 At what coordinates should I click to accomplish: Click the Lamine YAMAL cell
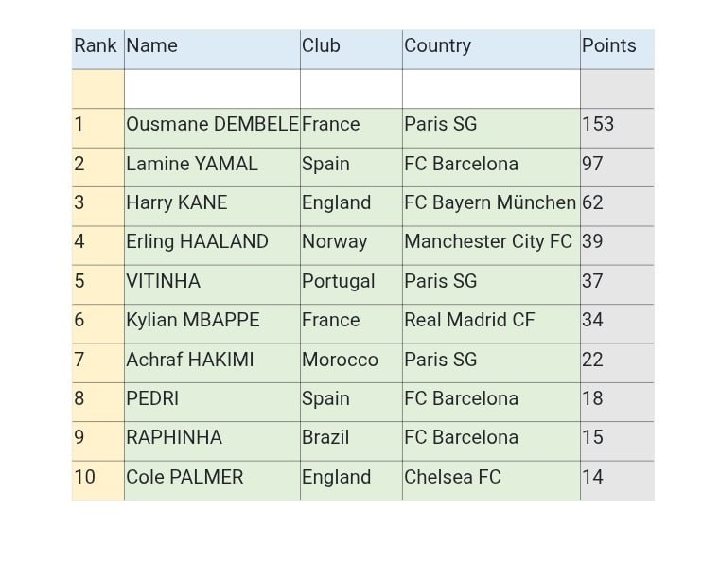pyautogui.click(x=211, y=165)
